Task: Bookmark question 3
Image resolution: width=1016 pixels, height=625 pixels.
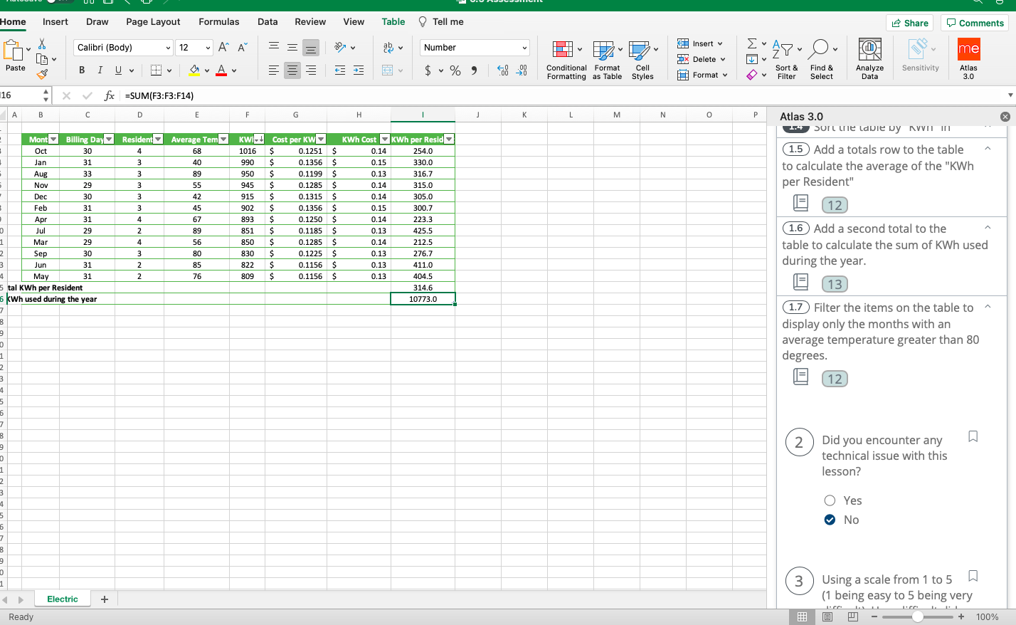Action: tap(973, 576)
